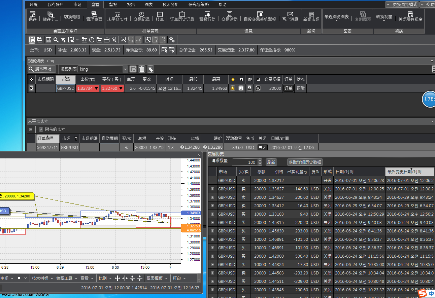Click the 获取详细历史数据 button
Screen dimensions: 435x298
[x=305, y=162]
